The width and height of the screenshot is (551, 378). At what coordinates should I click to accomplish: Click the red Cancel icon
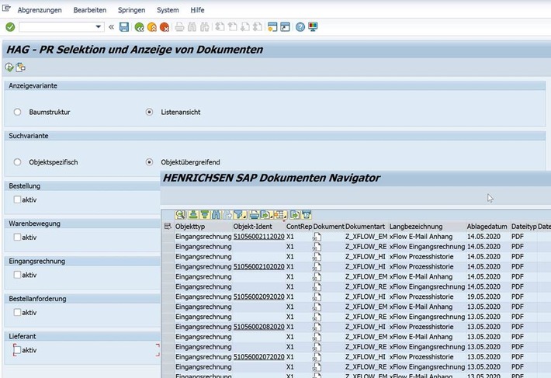165,27
